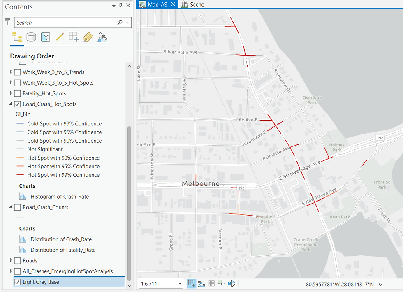403x292 pixels.
Task: Open the search options dropdown arrow
Action: tap(127, 23)
